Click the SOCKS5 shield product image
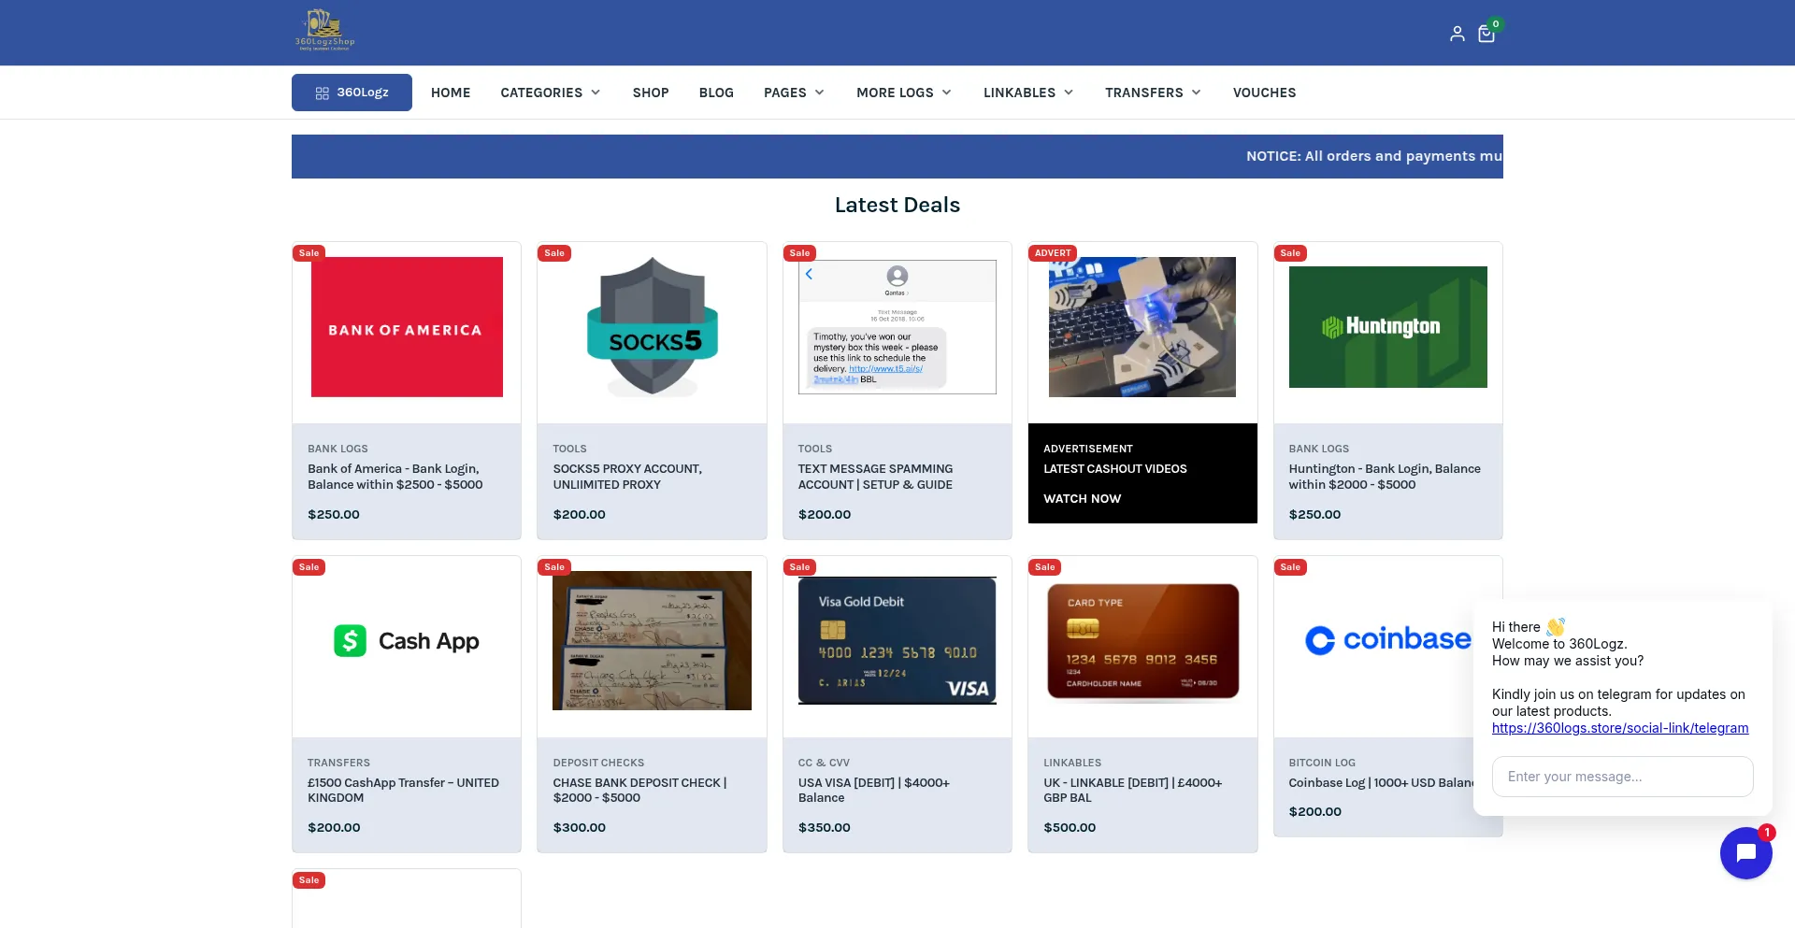This screenshot has height=928, width=1795. [x=653, y=327]
